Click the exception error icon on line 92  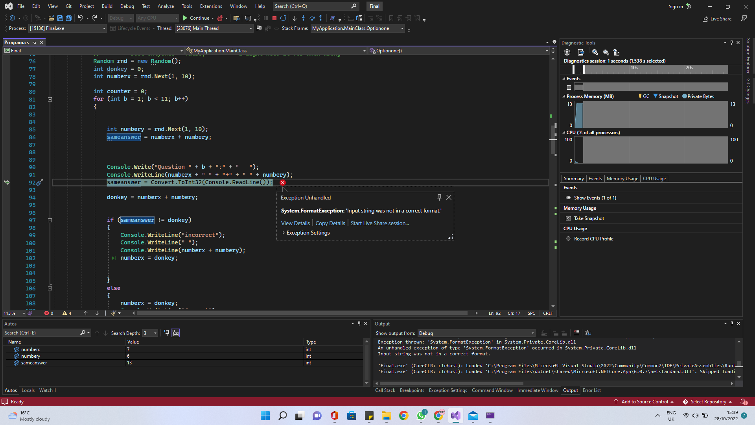pyautogui.click(x=283, y=183)
